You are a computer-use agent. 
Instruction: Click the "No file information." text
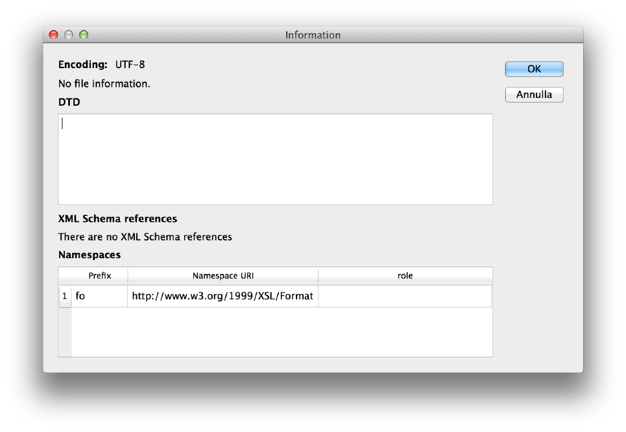pos(104,84)
